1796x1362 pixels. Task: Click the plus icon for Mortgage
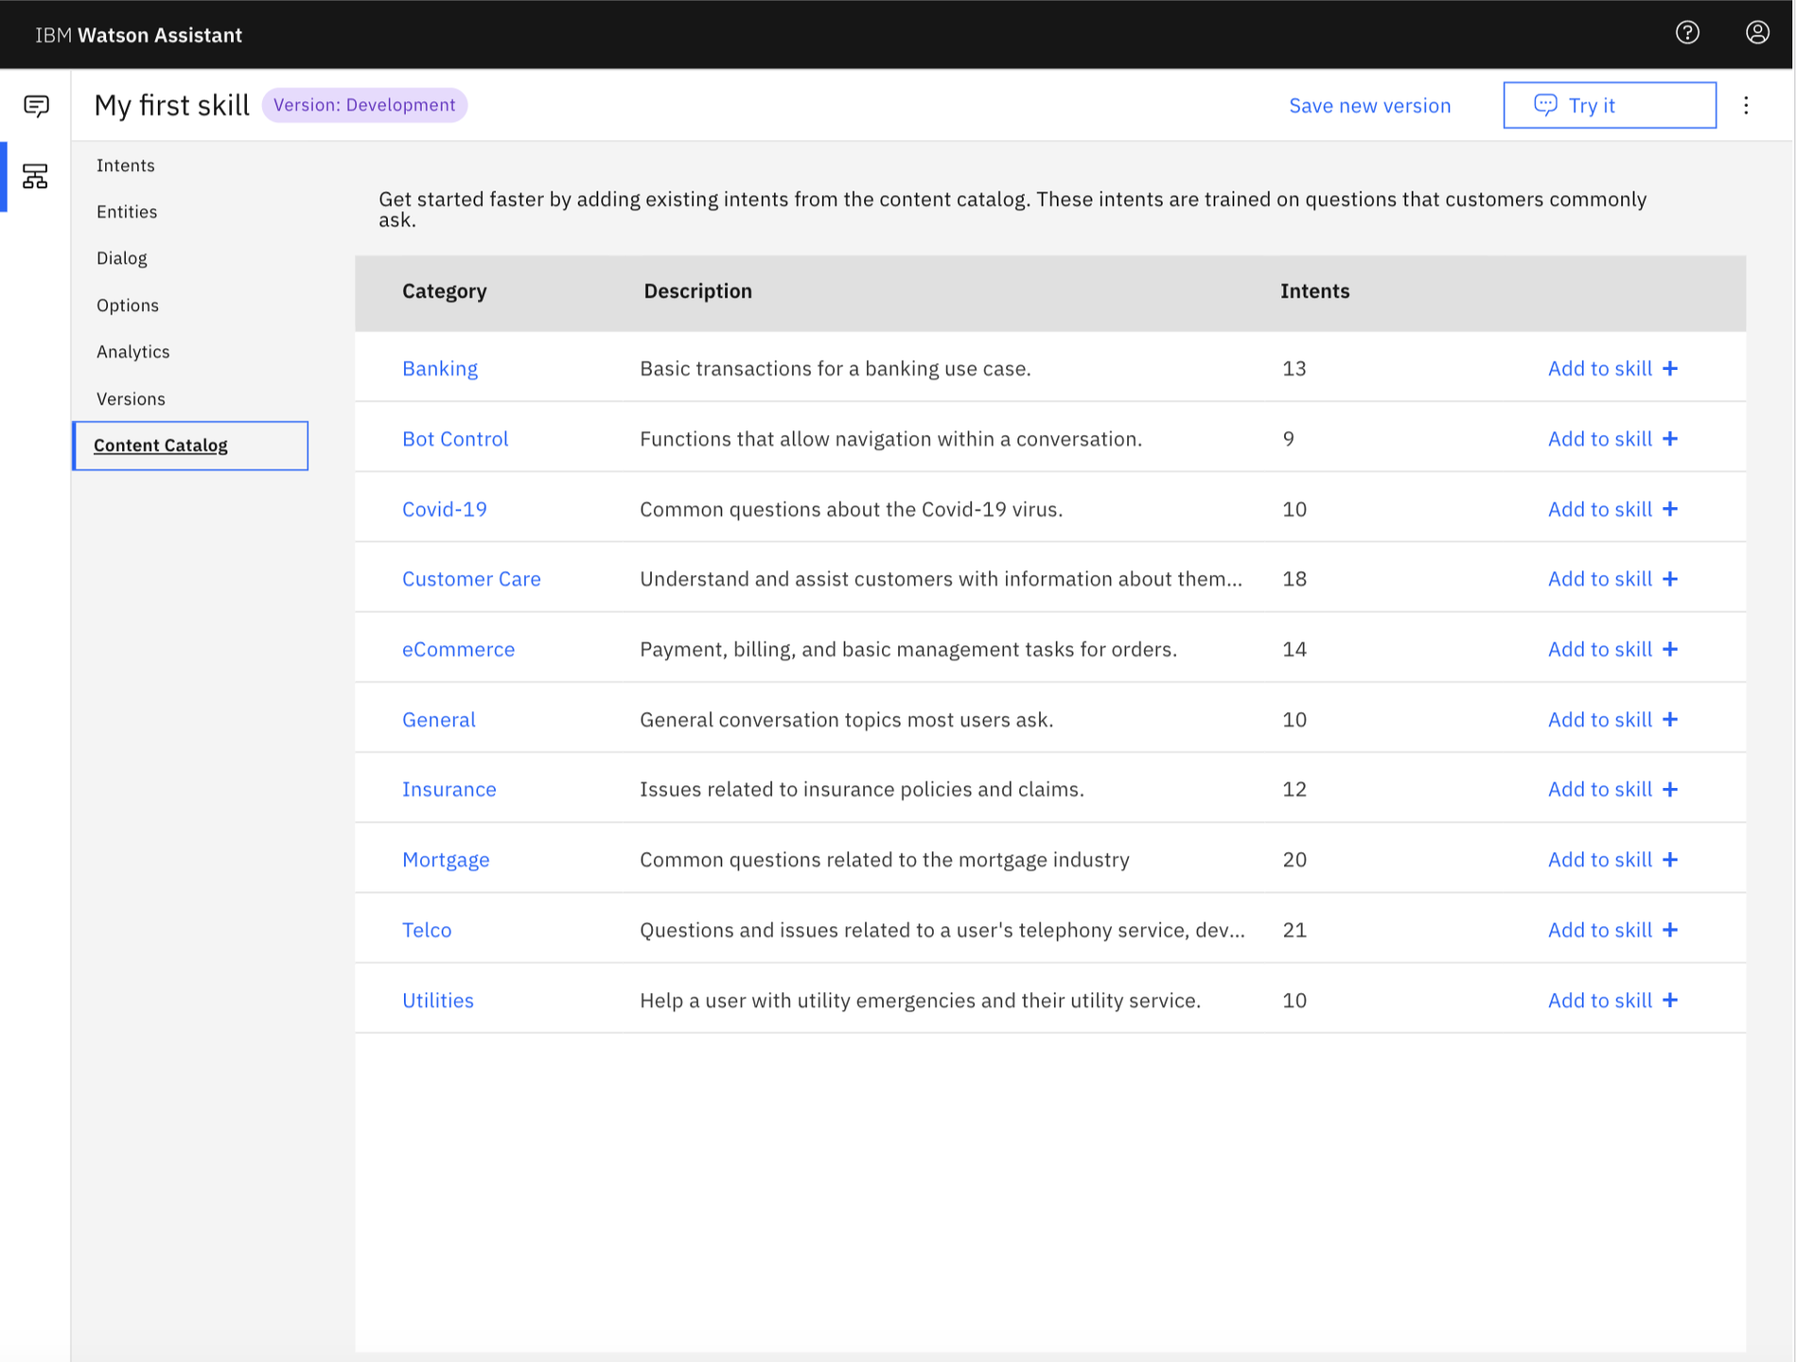tap(1670, 860)
